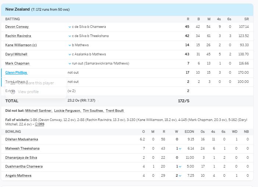The image size is (258, 187).
Task: Open Trent Boult's player link
Action: pos(115,111)
